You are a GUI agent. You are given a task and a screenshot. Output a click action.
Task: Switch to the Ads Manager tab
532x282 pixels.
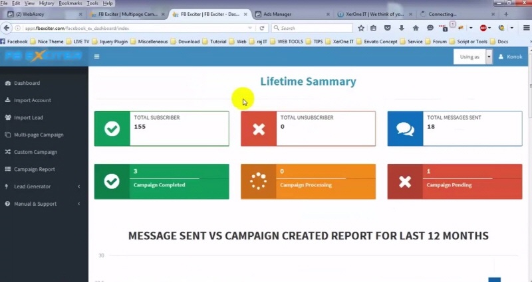pos(292,14)
